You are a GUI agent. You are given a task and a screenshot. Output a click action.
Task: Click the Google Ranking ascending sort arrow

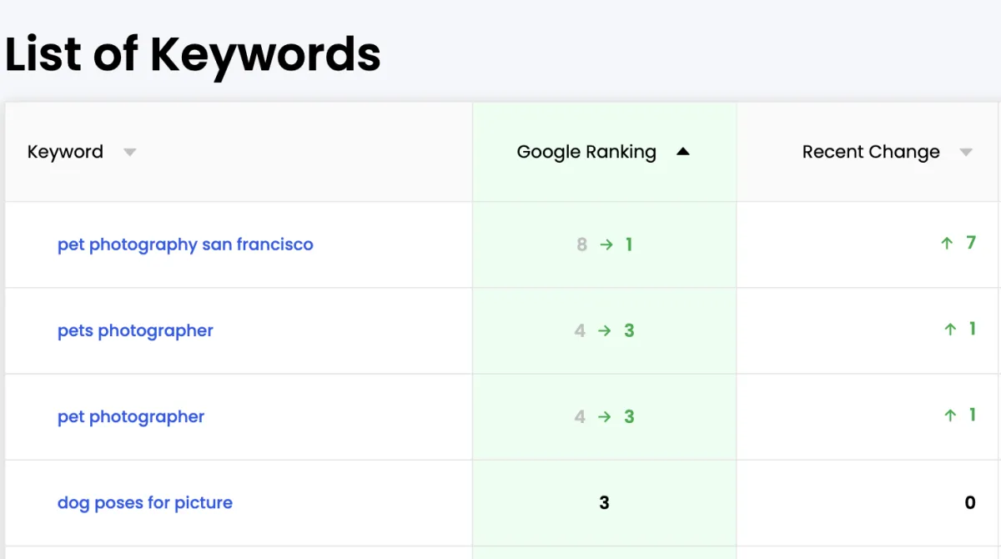click(683, 152)
